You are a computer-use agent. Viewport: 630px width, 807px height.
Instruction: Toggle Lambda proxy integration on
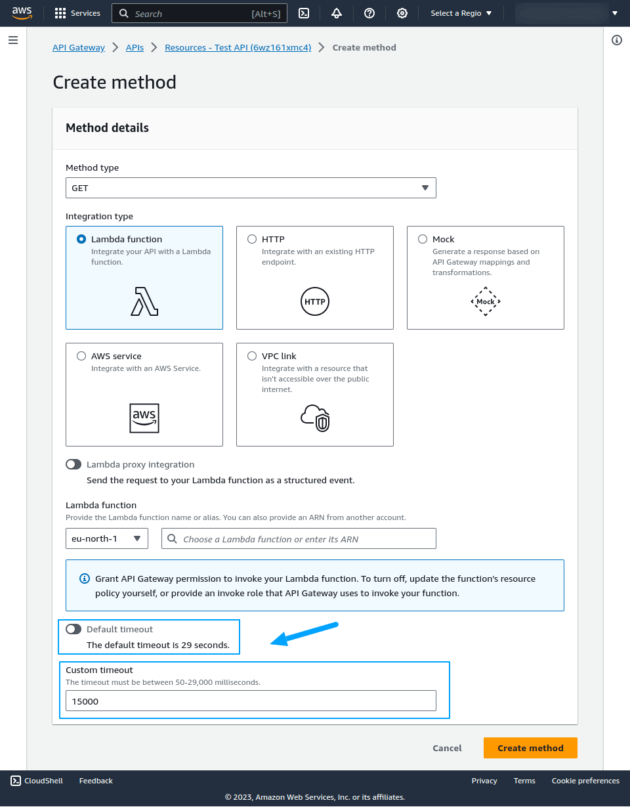point(73,464)
